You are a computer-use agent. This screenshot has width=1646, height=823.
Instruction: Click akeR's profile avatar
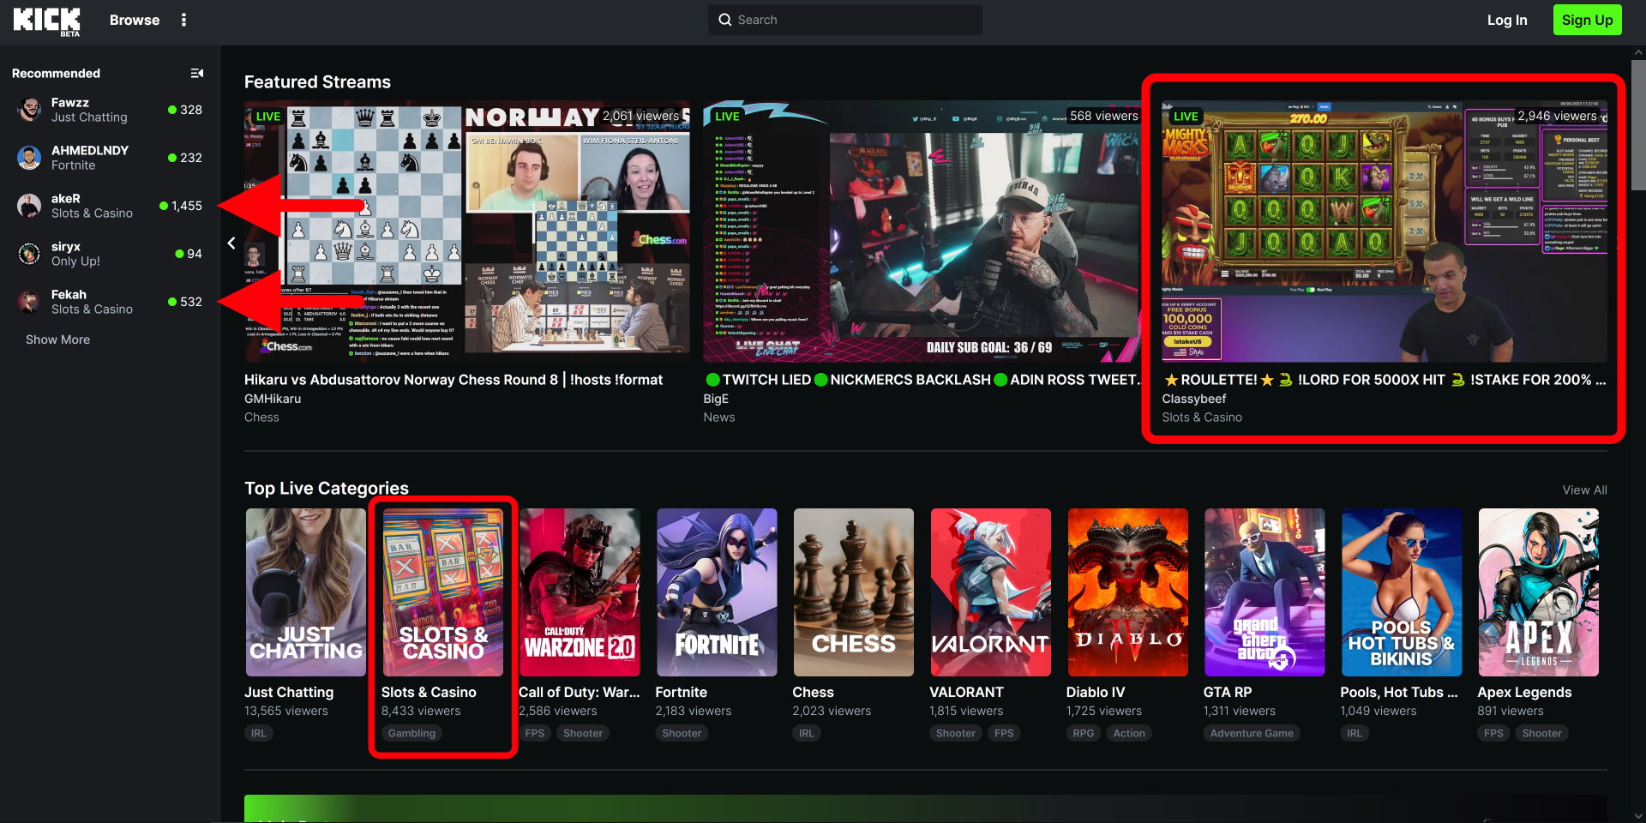click(29, 206)
